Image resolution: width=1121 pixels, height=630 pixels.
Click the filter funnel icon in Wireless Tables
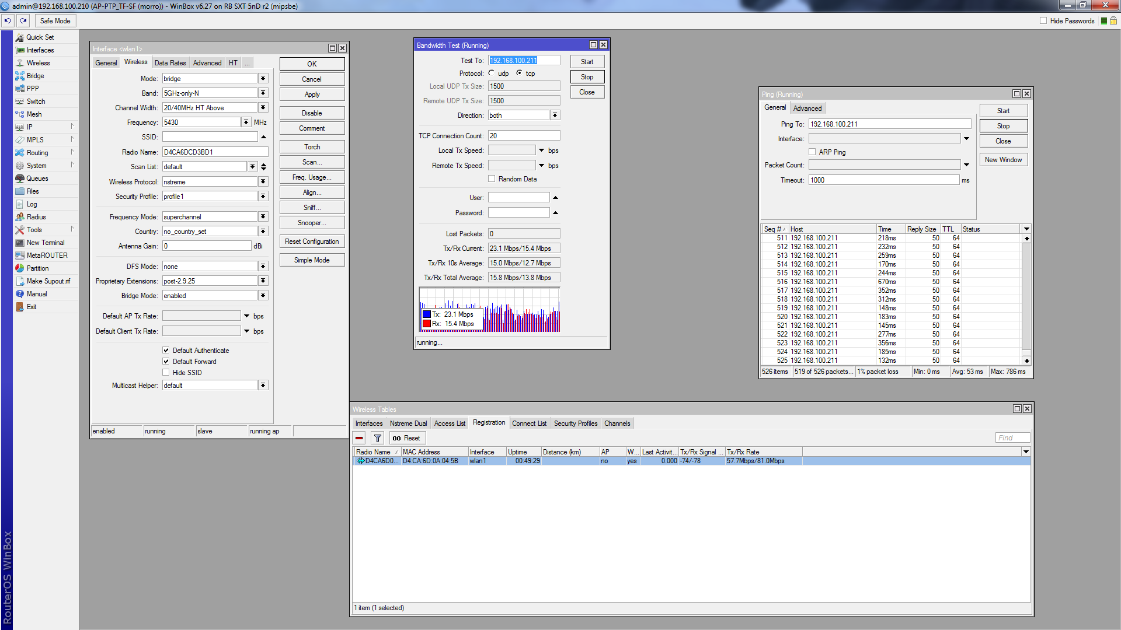tap(378, 438)
